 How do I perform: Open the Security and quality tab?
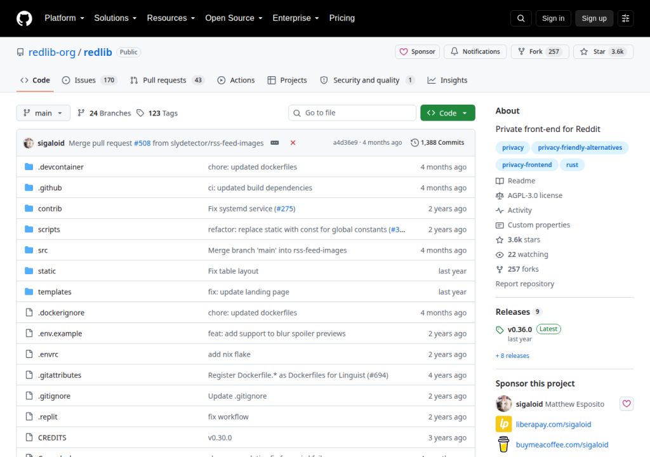point(368,80)
